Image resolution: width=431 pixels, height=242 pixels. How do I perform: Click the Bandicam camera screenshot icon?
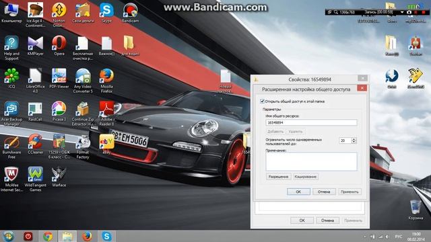click(409, 12)
